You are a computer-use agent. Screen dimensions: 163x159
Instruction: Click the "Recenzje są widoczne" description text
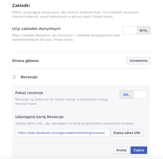click(x=61, y=102)
